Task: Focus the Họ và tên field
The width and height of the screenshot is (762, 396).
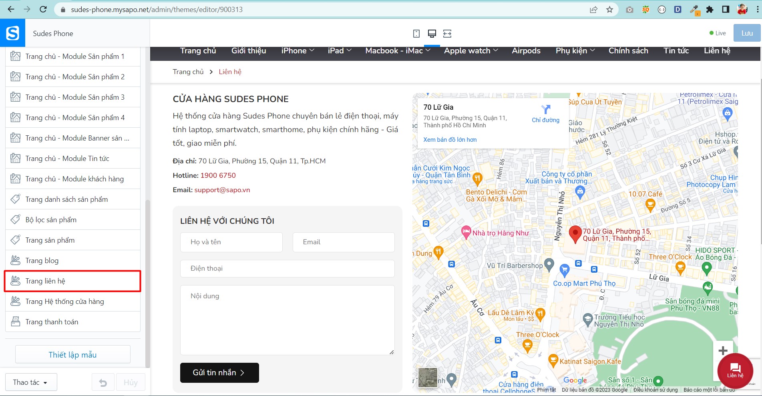Action: point(231,242)
